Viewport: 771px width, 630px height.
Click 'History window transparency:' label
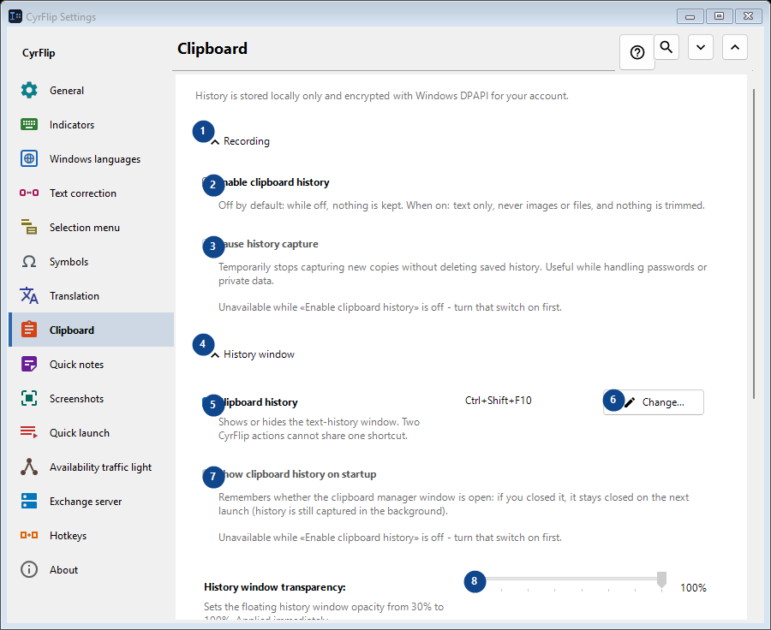pyautogui.click(x=275, y=587)
